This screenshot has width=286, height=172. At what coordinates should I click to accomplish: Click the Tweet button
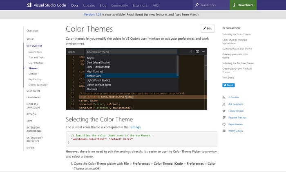pyautogui.click(x=228, y=85)
